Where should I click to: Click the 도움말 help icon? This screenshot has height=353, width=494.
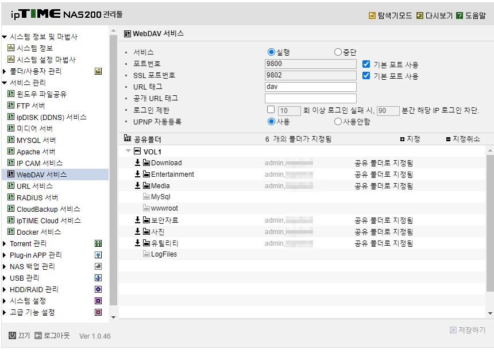point(460,15)
